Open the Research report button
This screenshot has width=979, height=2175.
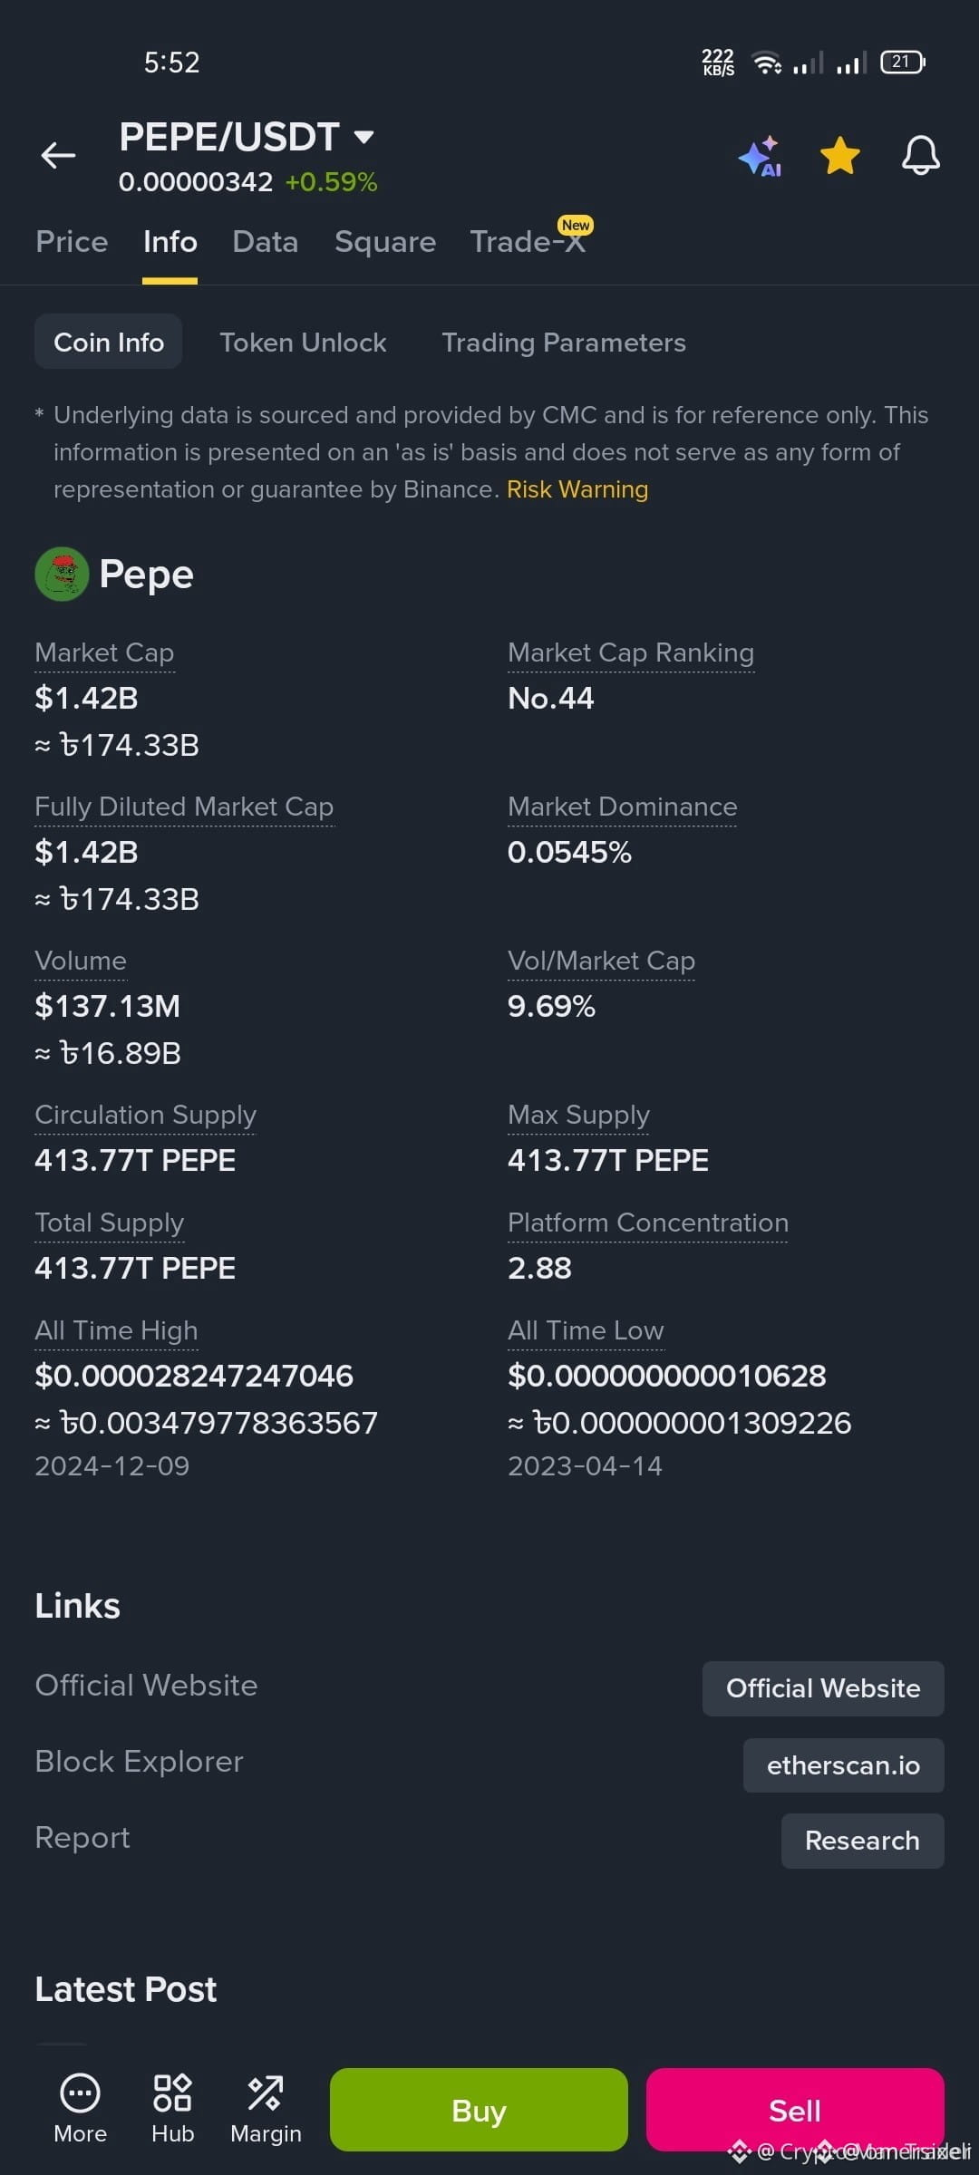862,1841
